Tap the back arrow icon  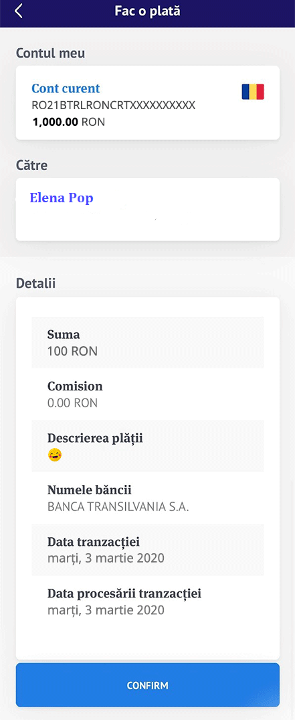18,11
